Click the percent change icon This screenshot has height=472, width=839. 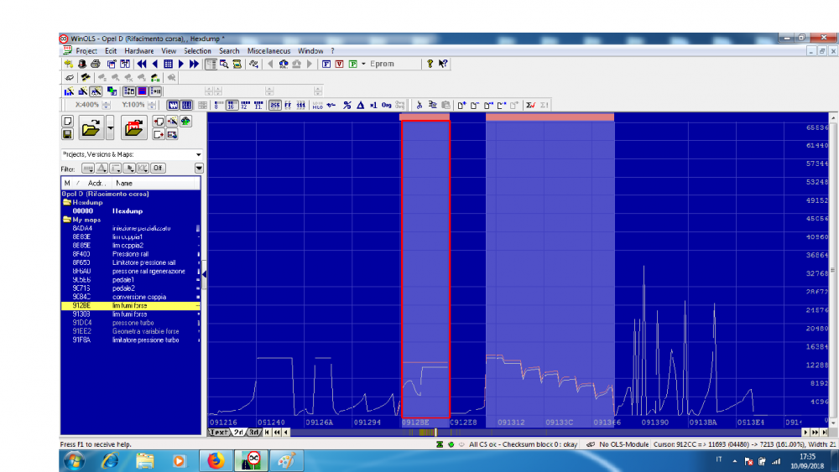point(347,106)
